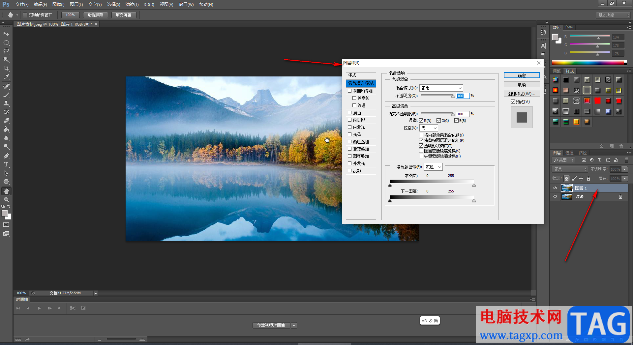Click 创建视频时间轴 button
The height and width of the screenshot is (345, 633).
271,326
